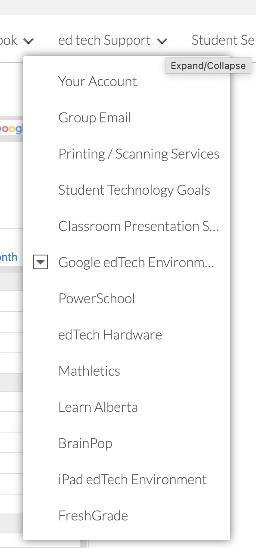Choose Student Technology Goals
Image resolution: width=256 pixels, height=548 pixels.
click(134, 190)
